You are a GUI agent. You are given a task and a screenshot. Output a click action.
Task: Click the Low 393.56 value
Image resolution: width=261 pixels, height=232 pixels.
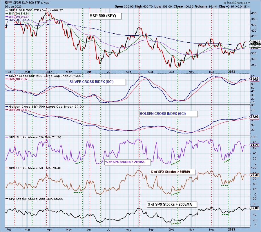[x=163, y=6]
